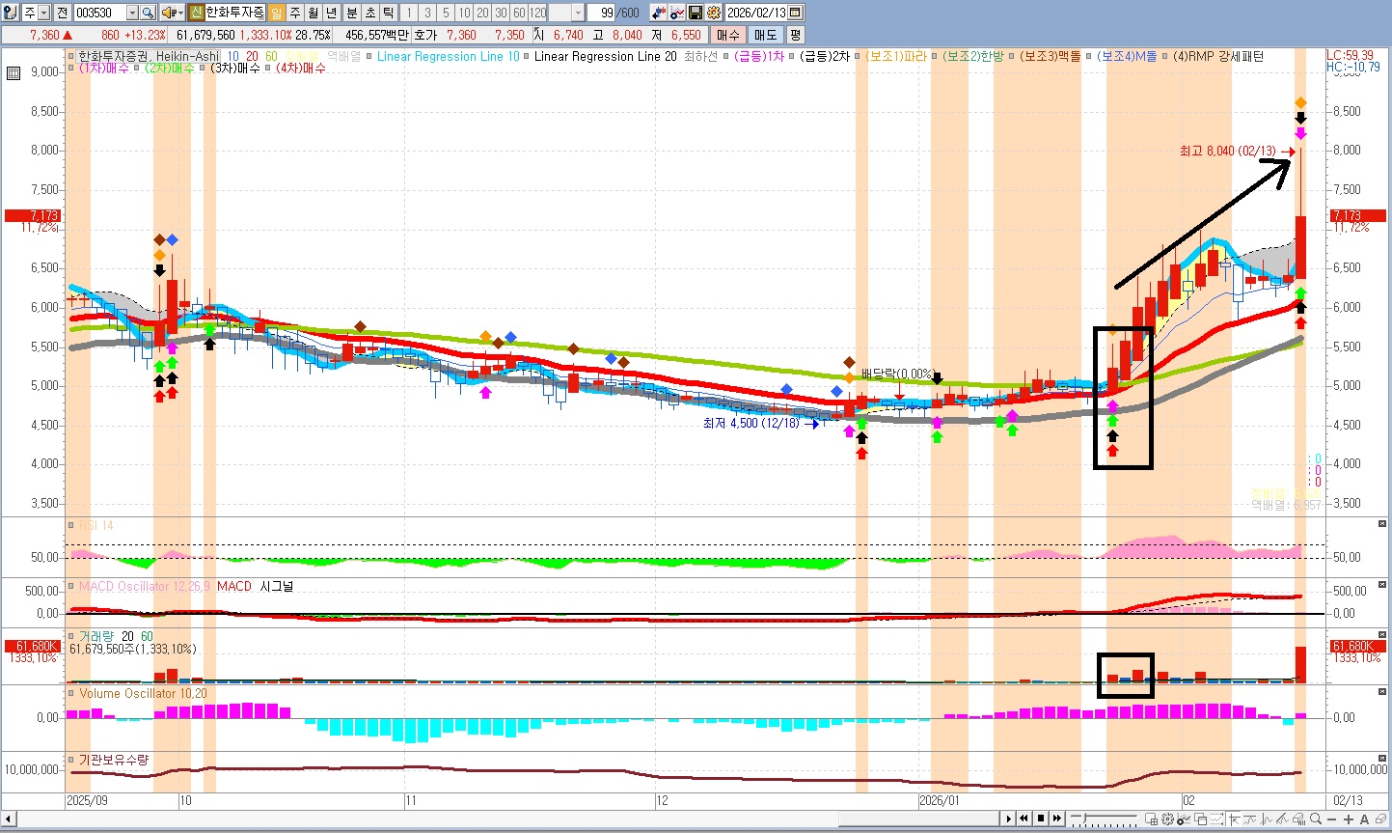Select the 분 minute period button
Image resolution: width=1392 pixels, height=833 pixels.
351,13
